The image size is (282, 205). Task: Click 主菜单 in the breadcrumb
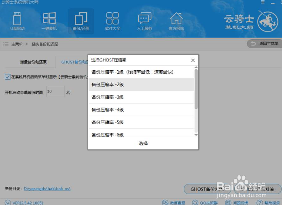[x=17, y=44]
